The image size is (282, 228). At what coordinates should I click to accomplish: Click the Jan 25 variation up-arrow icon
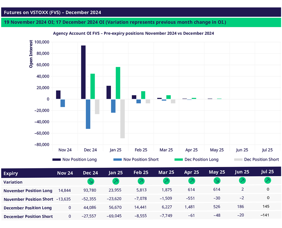[x=116, y=181]
